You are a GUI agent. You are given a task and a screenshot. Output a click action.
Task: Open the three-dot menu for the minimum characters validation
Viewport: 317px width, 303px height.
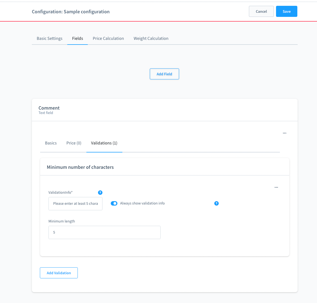(276, 187)
